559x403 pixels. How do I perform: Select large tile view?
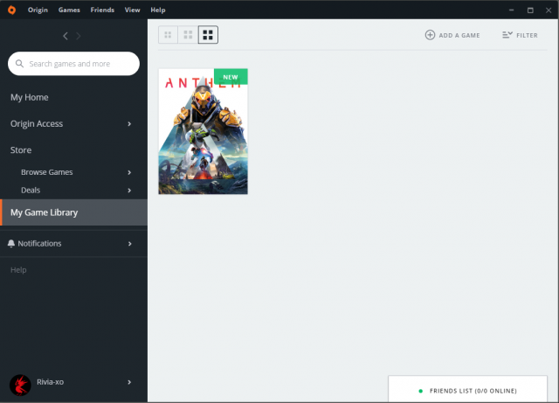click(208, 35)
